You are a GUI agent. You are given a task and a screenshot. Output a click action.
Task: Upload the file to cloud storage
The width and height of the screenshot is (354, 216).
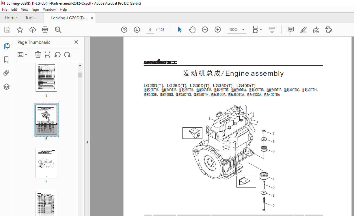pyautogui.click(x=33, y=30)
